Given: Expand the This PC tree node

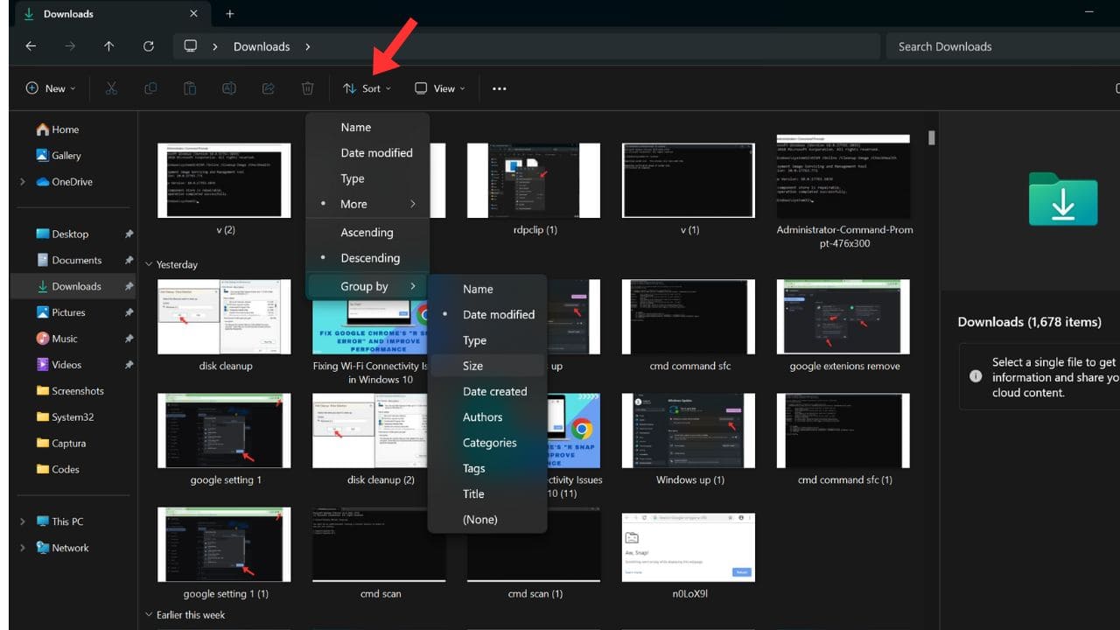Looking at the screenshot, I should point(22,521).
